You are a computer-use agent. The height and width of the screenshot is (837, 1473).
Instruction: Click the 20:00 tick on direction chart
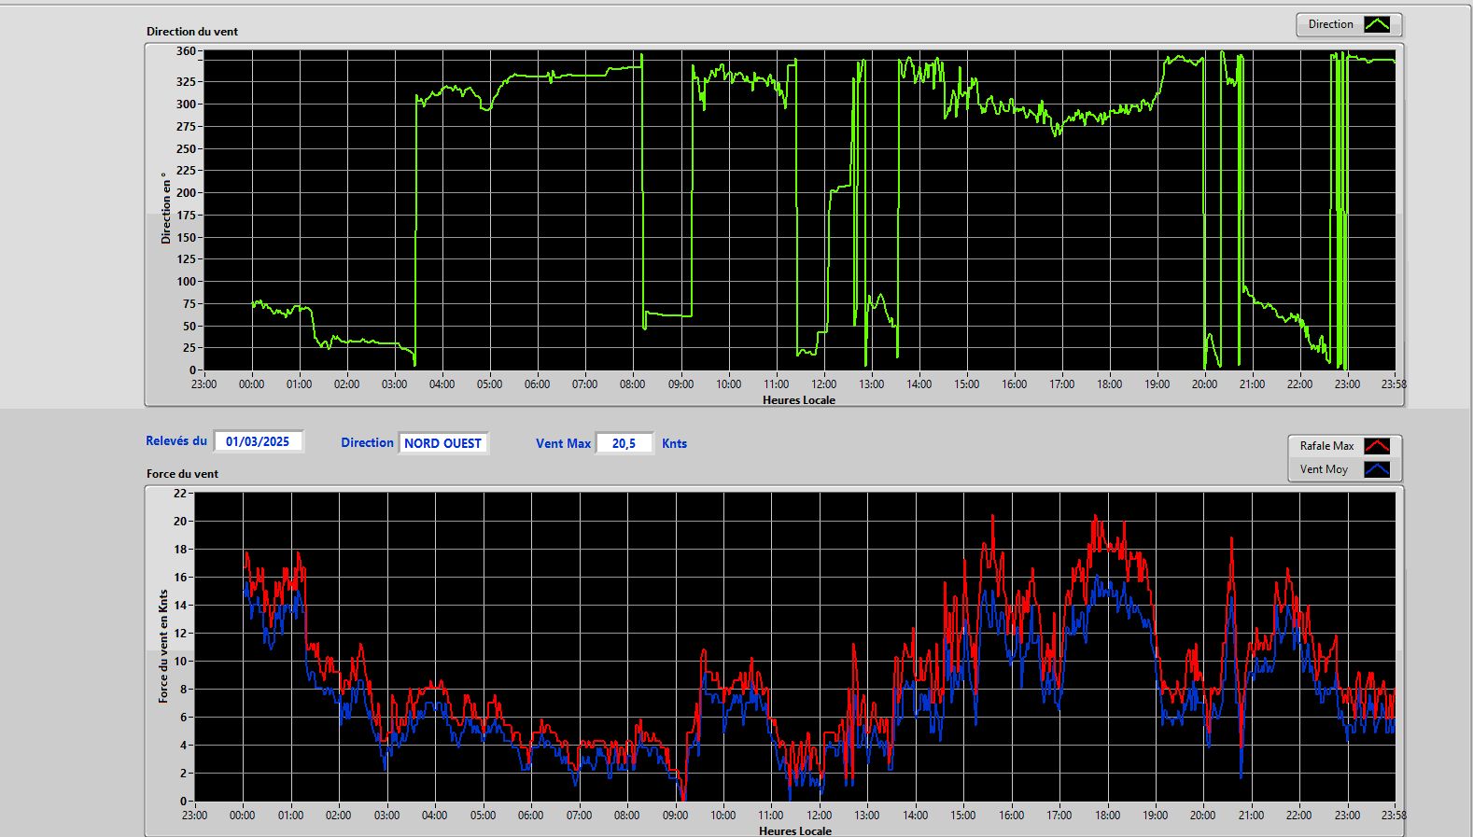[1204, 384]
